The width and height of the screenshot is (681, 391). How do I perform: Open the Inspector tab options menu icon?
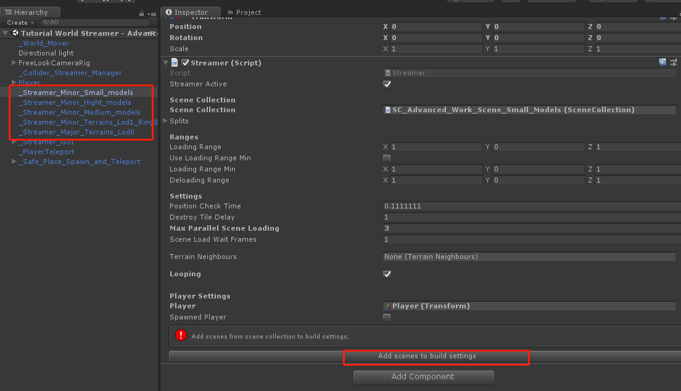pyautogui.click(x=679, y=12)
